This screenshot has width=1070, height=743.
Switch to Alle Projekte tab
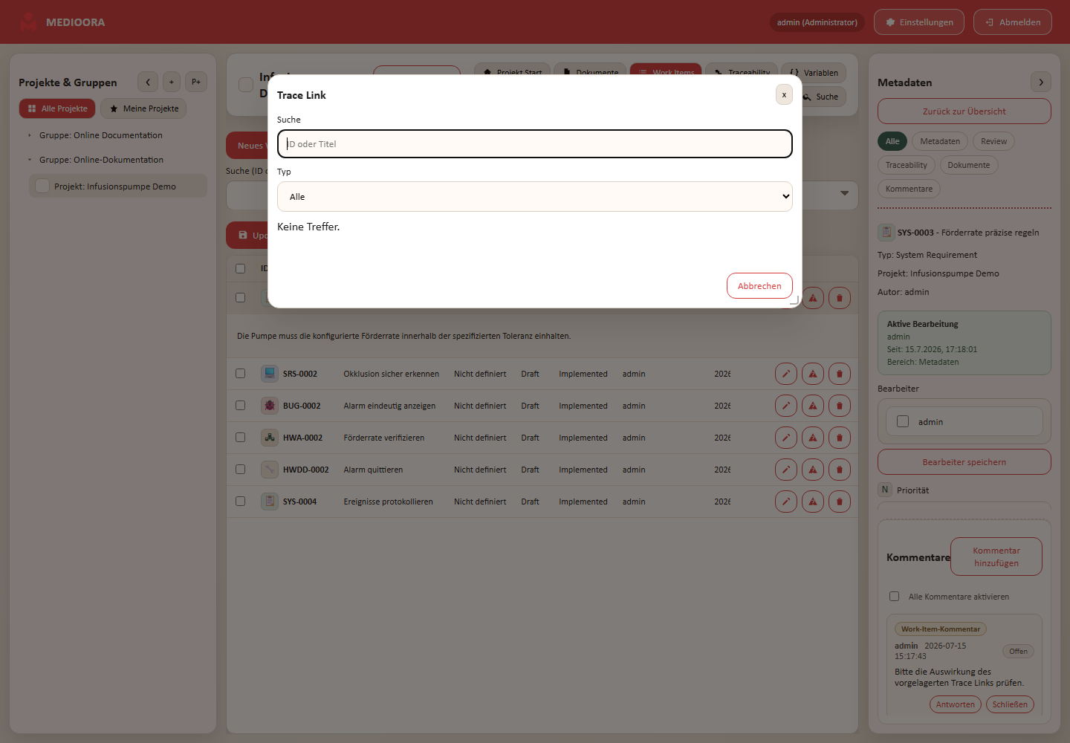click(57, 108)
